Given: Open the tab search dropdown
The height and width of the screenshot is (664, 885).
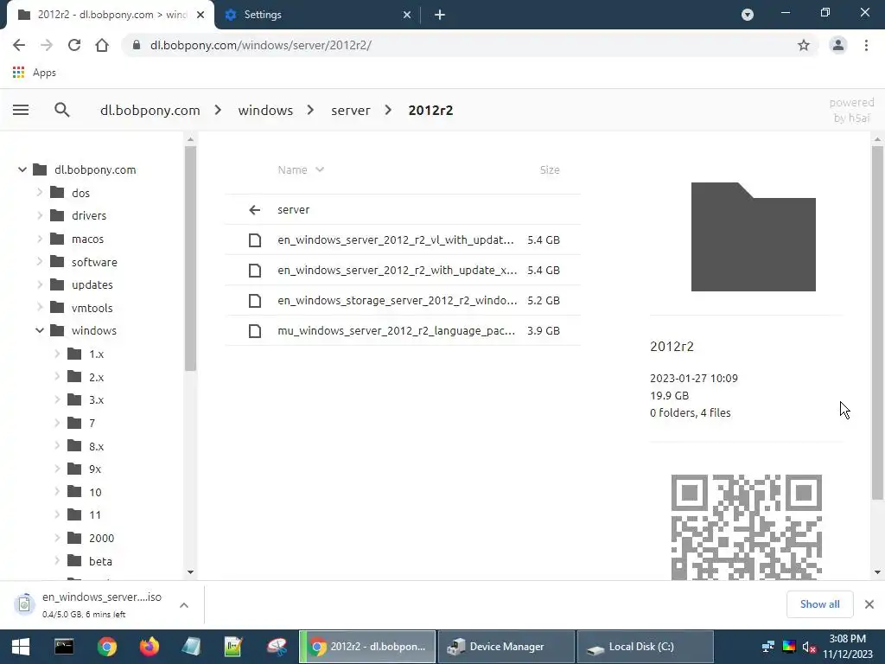Looking at the screenshot, I should point(748,15).
